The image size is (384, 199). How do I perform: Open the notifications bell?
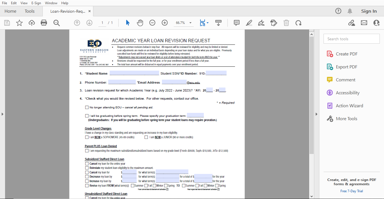pyautogui.click(x=350, y=11)
